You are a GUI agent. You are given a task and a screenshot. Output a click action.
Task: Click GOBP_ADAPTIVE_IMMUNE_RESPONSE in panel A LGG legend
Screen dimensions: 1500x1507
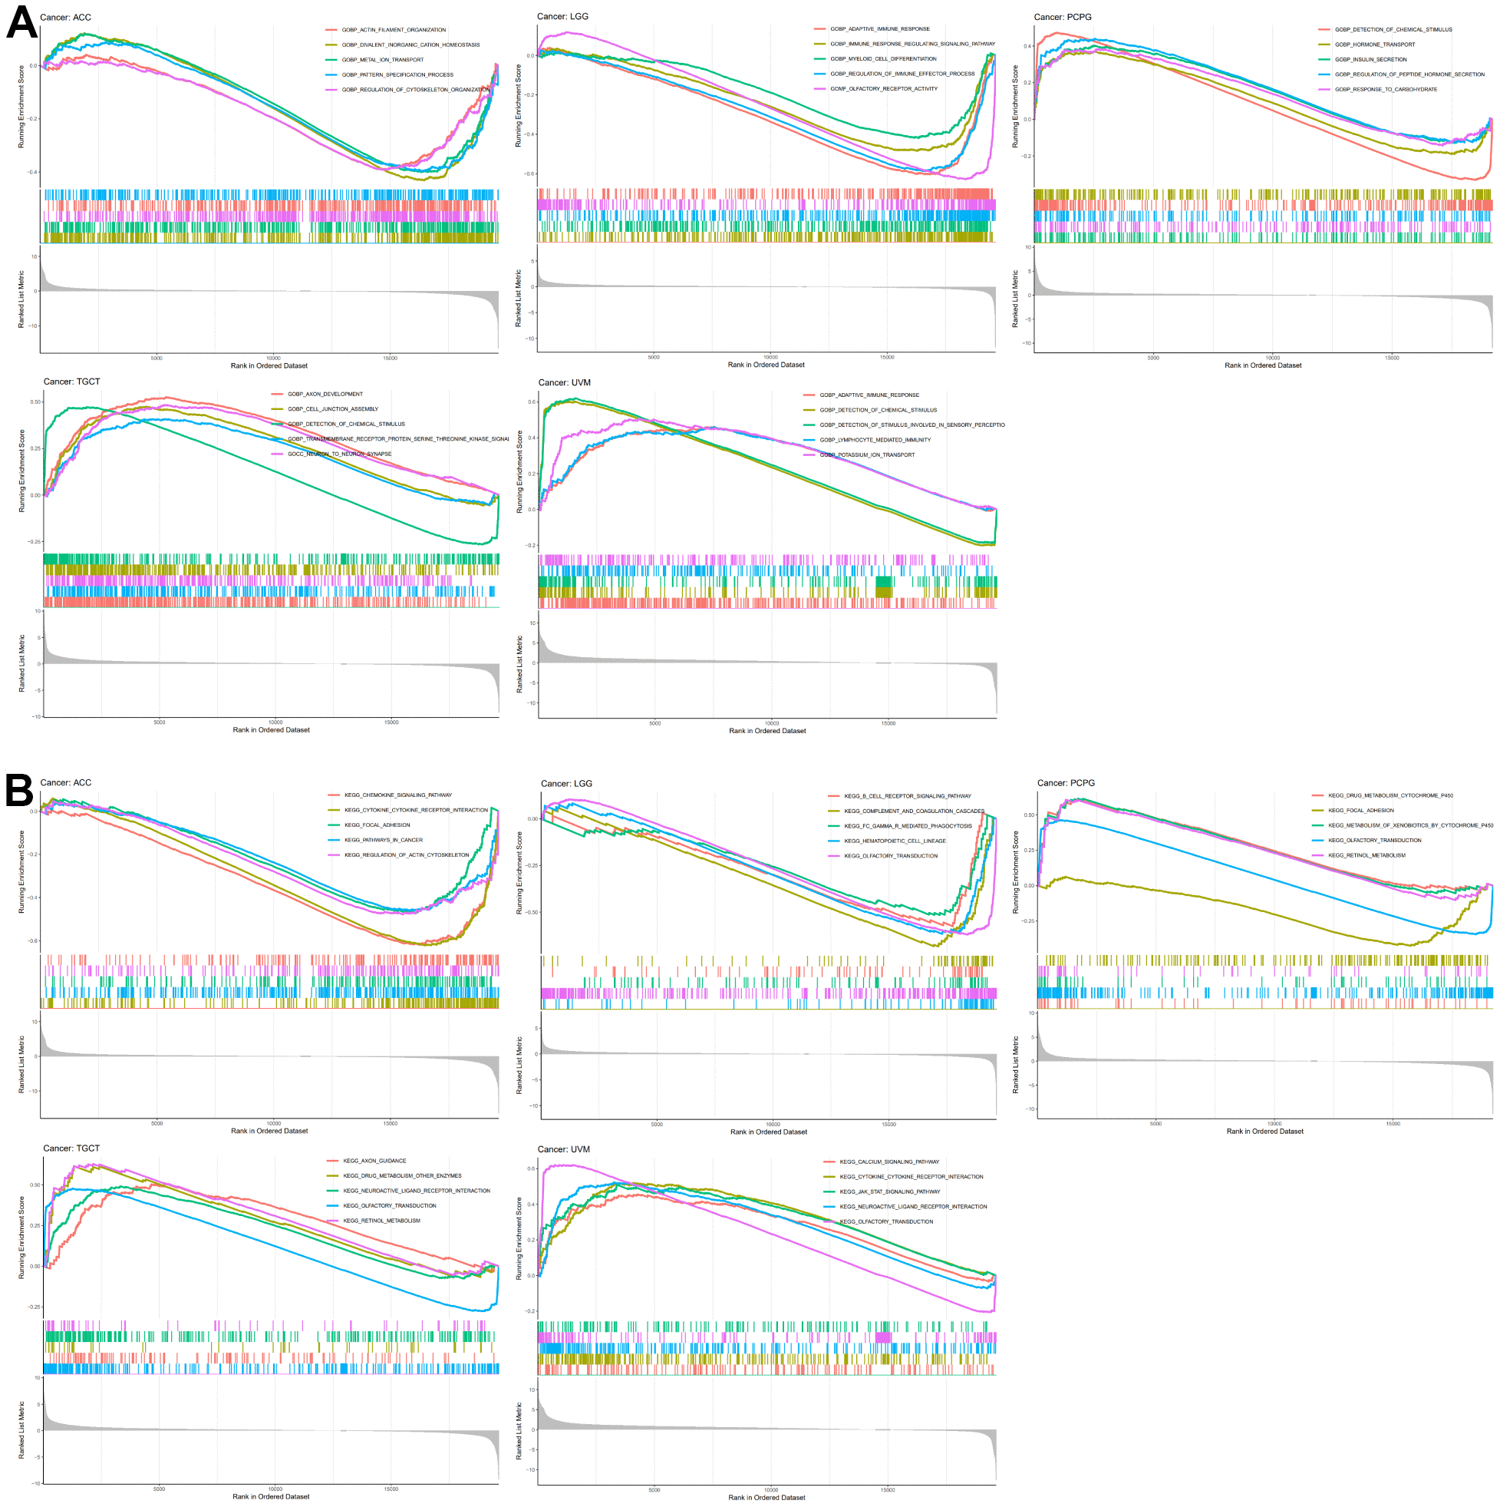880,29
